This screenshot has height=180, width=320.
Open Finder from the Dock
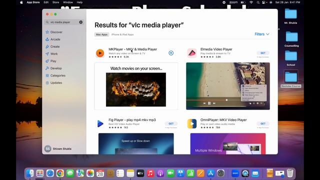coord(30,173)
